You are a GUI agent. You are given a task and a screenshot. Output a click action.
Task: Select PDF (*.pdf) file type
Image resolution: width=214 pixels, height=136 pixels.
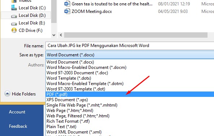pyautogui.click(x=130, y=94)
